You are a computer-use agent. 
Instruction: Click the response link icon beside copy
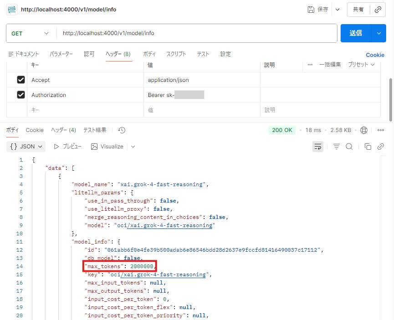pyautogui.click(x=381, y=147)
